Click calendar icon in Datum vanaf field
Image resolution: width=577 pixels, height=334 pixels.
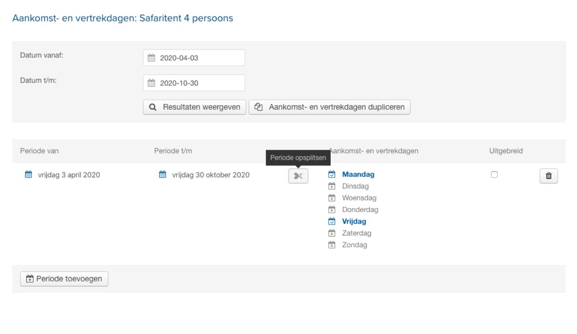pyautogui.click(x=151, y=58)
